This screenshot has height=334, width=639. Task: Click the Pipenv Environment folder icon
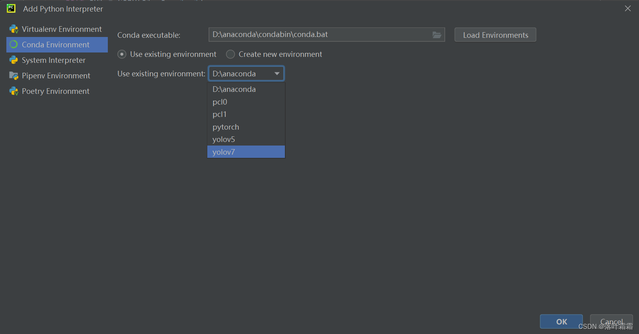[14, 76]
